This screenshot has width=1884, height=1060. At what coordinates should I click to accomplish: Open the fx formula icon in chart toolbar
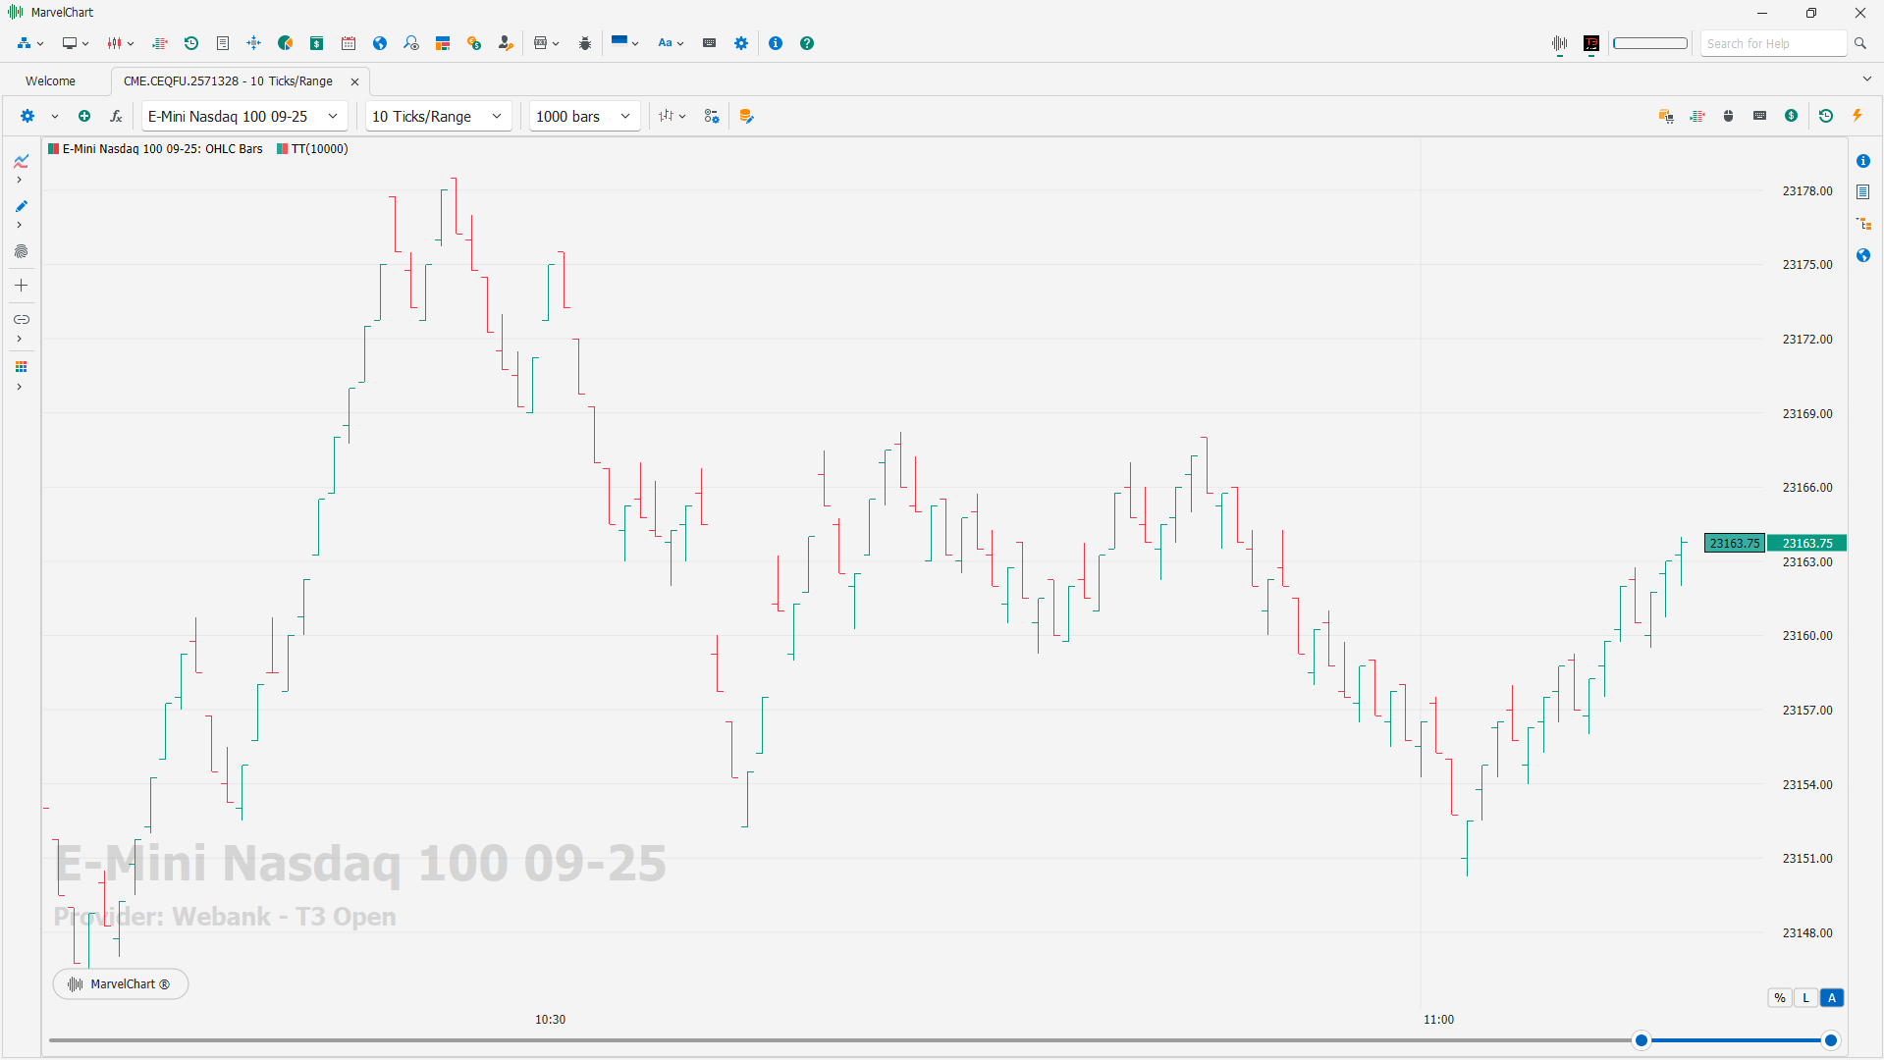point(116,116)
